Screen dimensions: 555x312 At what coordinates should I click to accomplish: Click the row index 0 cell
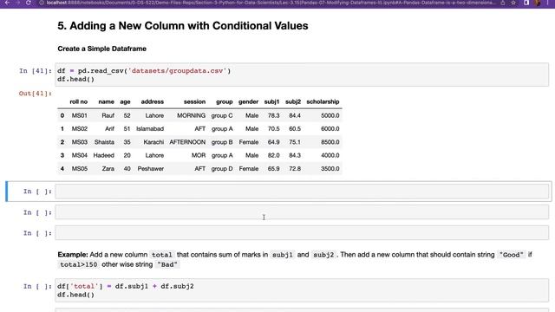62,115
